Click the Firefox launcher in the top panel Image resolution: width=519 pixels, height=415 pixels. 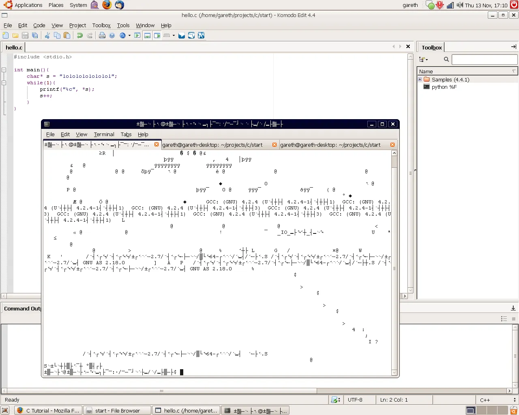107,5
